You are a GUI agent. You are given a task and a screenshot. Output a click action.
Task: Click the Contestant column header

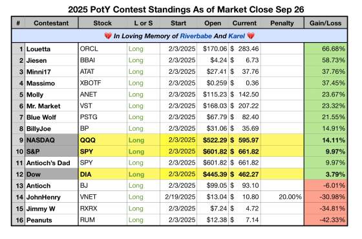pyautogui.click(x=51, y=23)
